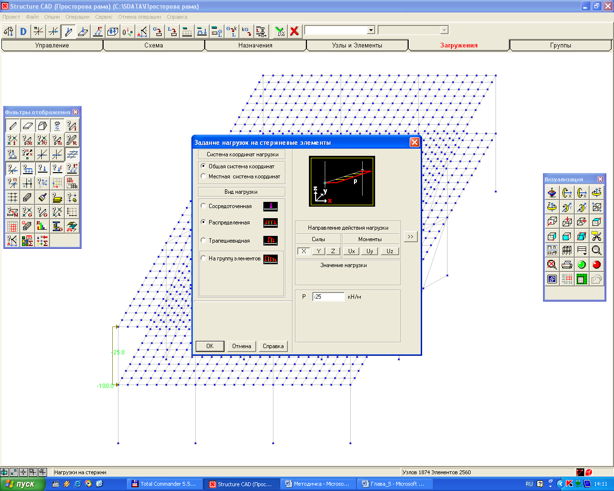Click the colored bar chart filter icon
The width and height of the screenshot is (614, 491).
42,226
